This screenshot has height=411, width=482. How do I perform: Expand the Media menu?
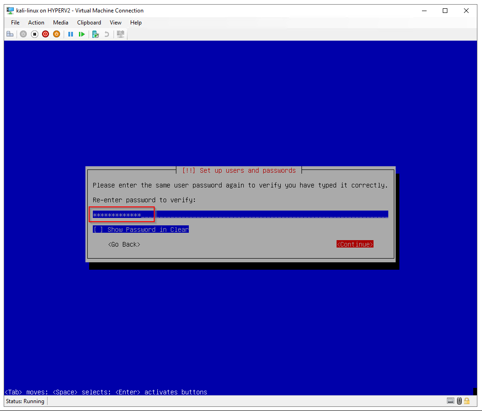pos(60,23)
